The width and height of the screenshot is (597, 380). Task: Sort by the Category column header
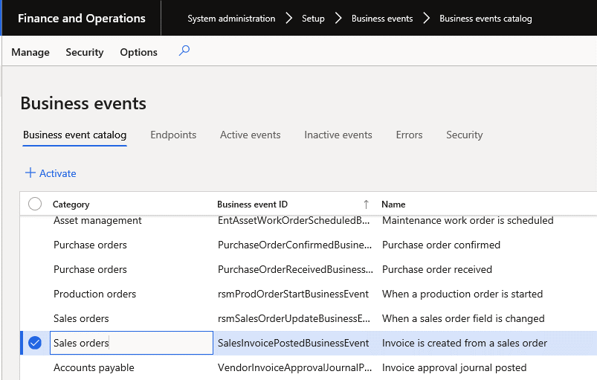pos(71,205)
